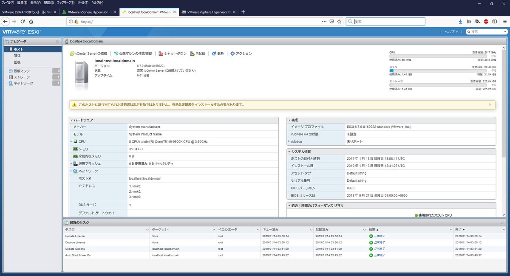Click the vCenter Server の取得 toolbar button
The width and height of the screenshot is (510, 276).
pos(88,54)
